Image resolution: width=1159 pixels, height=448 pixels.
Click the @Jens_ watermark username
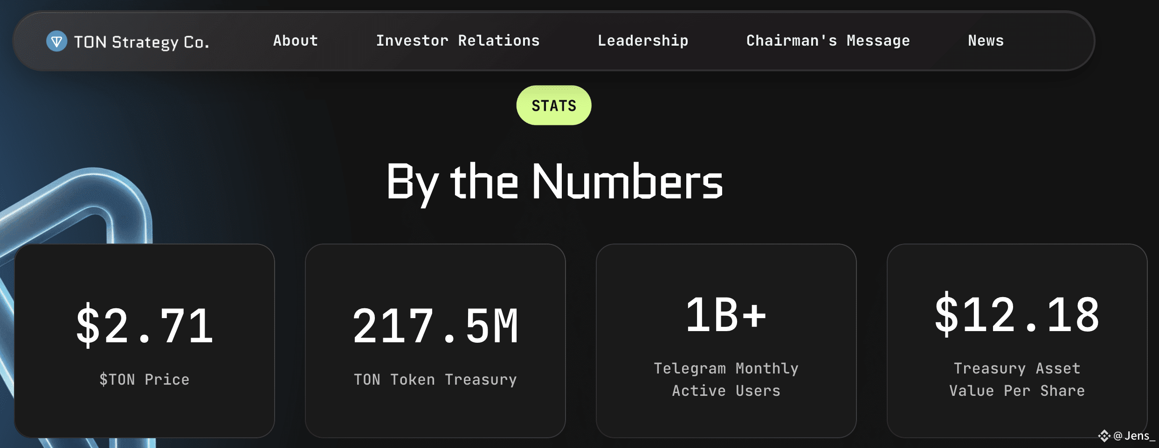tap(1134, 436)
